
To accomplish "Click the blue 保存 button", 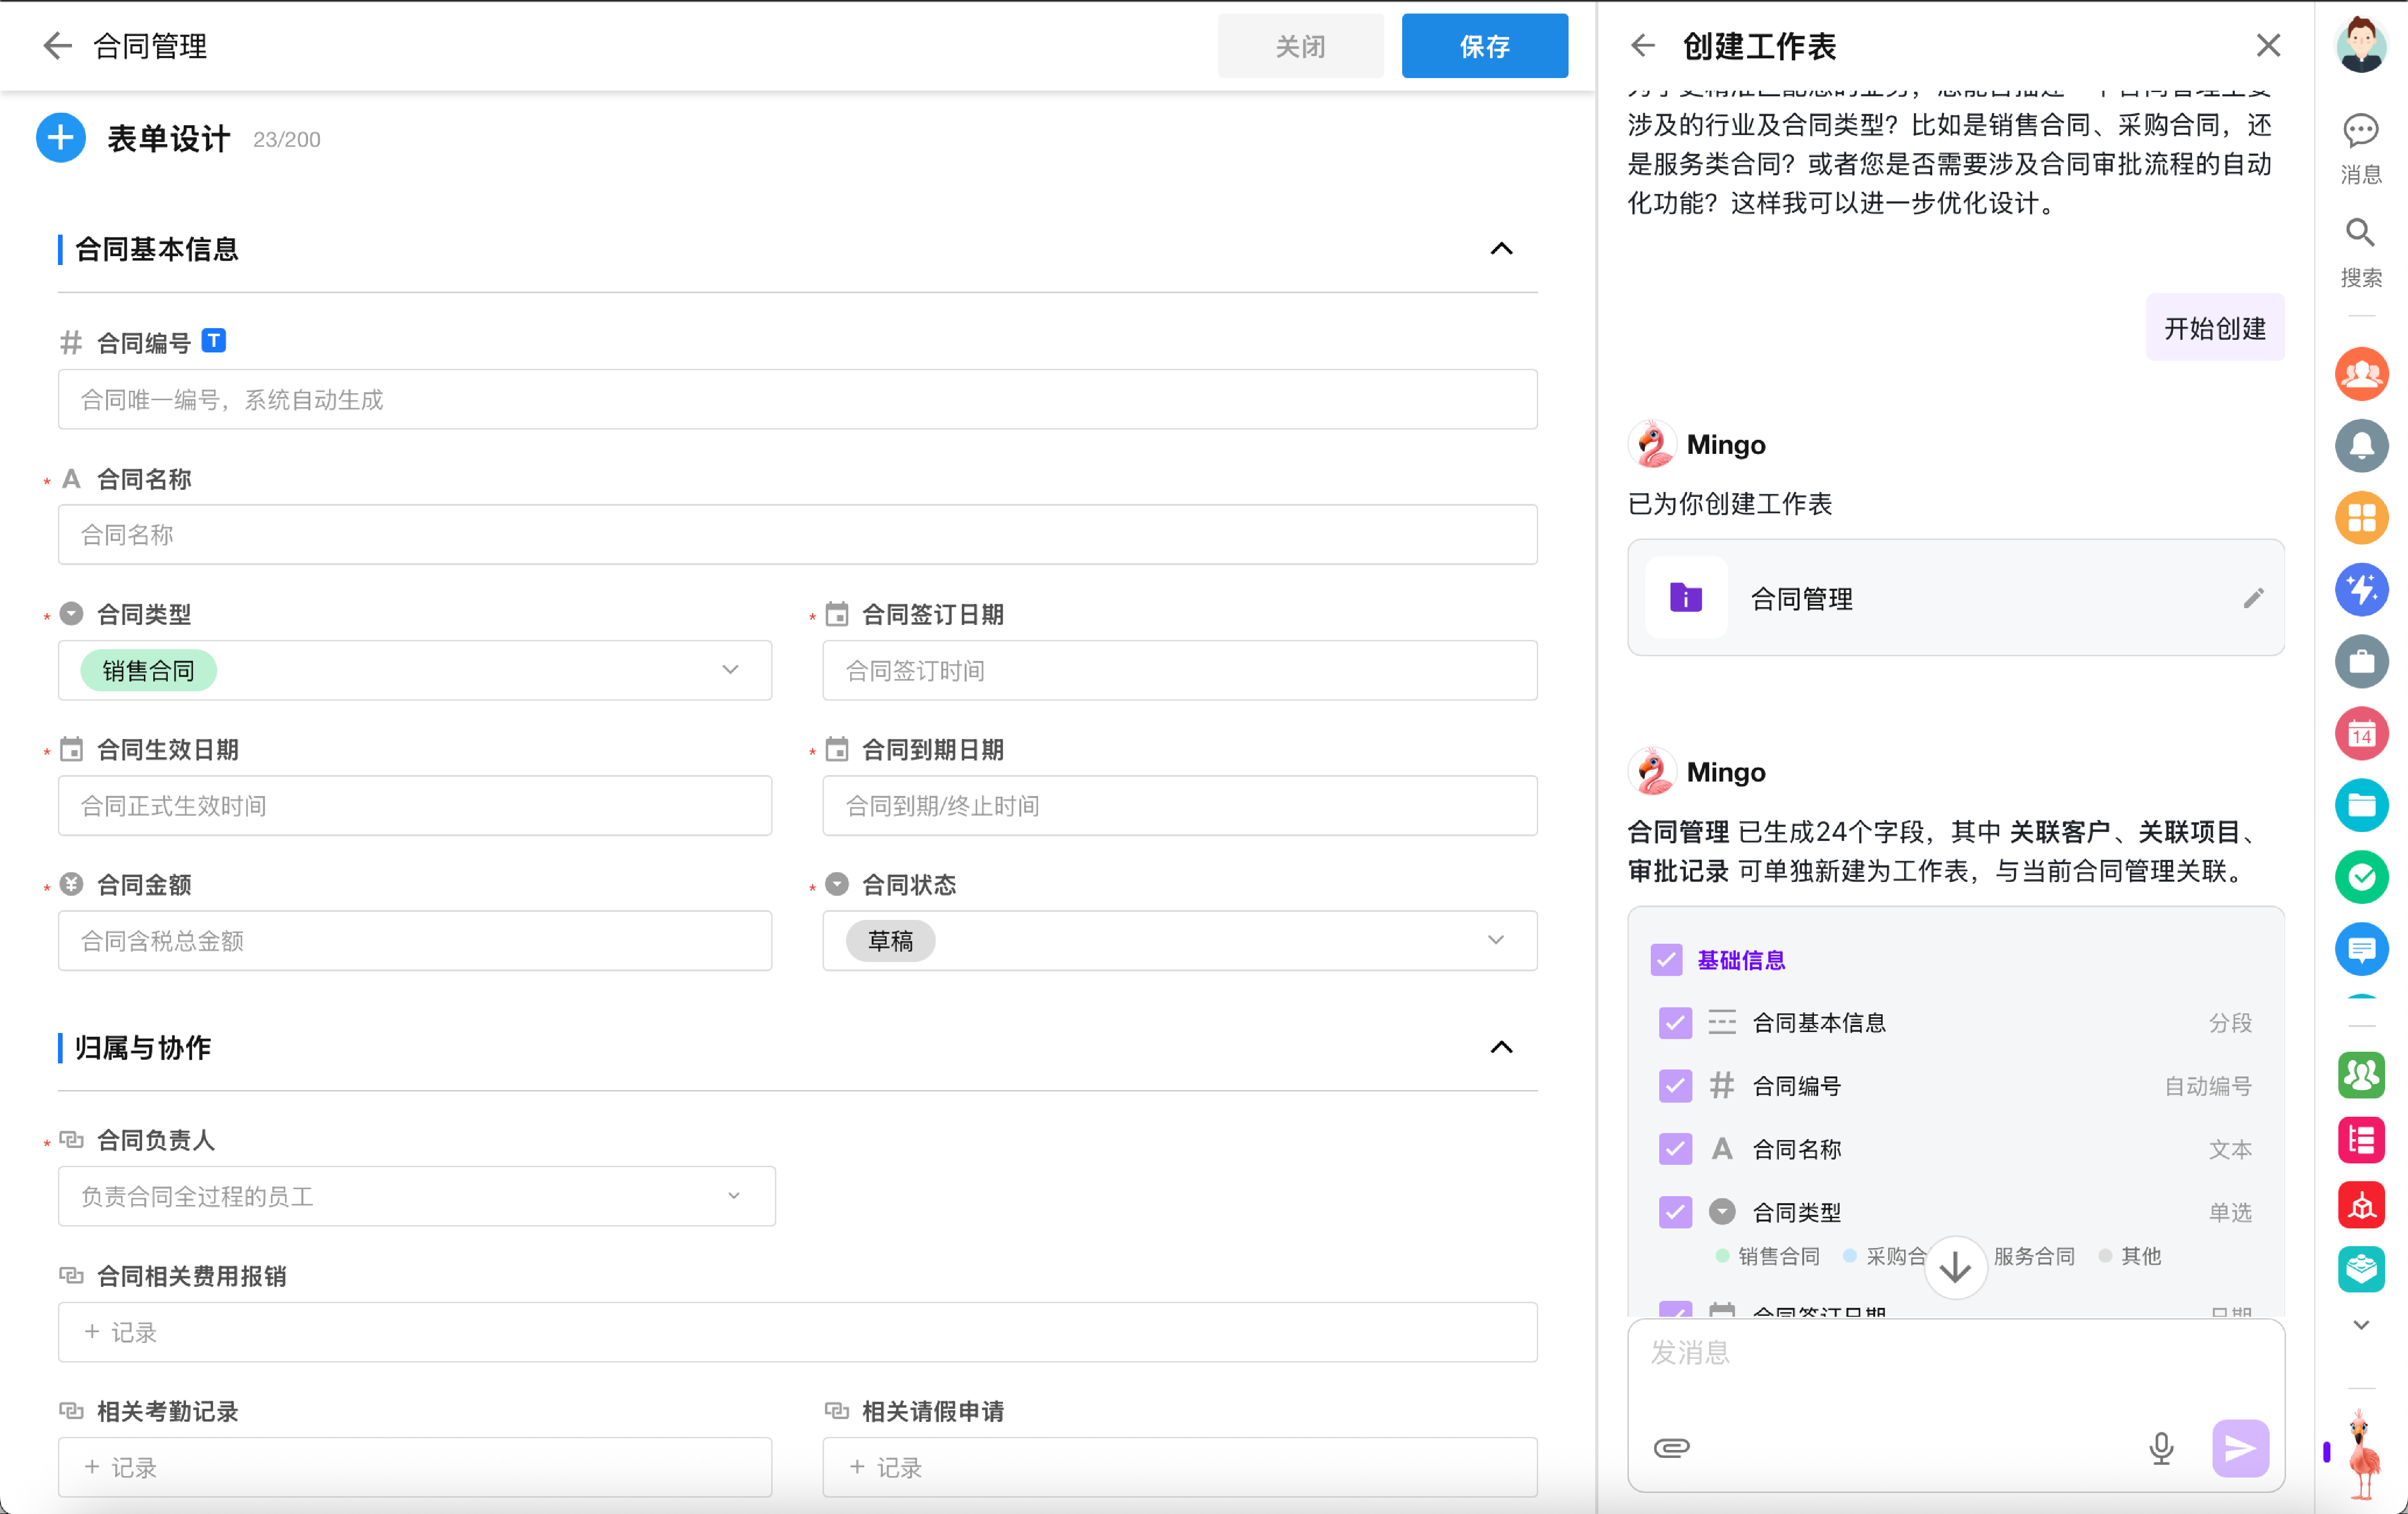I will (x=1484, y=46).
